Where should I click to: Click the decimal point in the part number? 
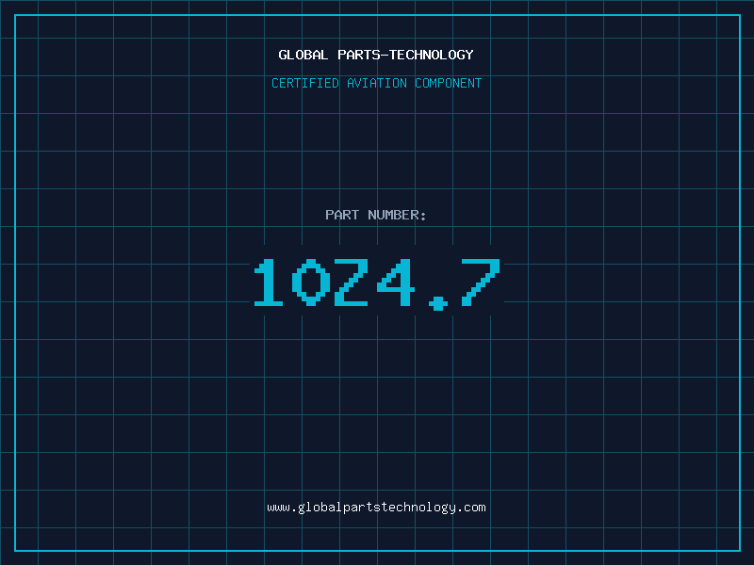436,302
